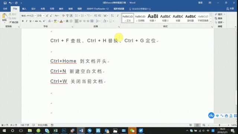The image size is (238, 134).
Task: Click the Distributed alignment icon
Action: [92, 21]
